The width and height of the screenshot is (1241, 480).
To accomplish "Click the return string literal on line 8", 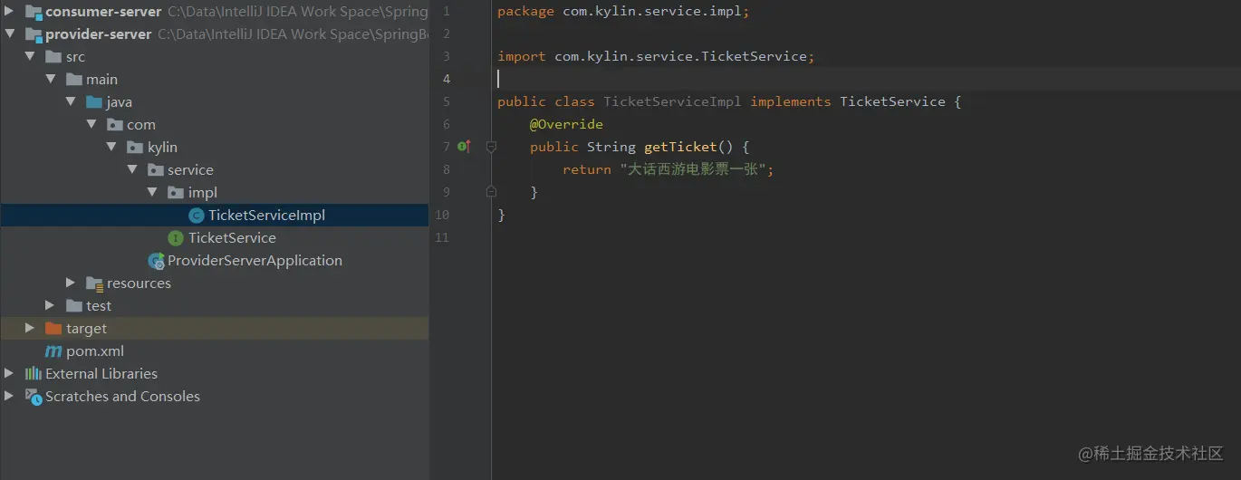I will pos(693,169).
